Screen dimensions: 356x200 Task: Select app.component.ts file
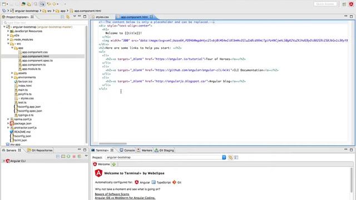[x=33, y=64]
